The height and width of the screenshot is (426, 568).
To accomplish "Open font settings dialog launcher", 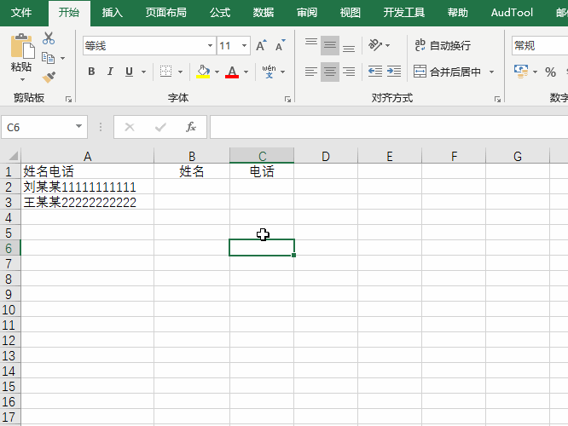I will point(287,99).
